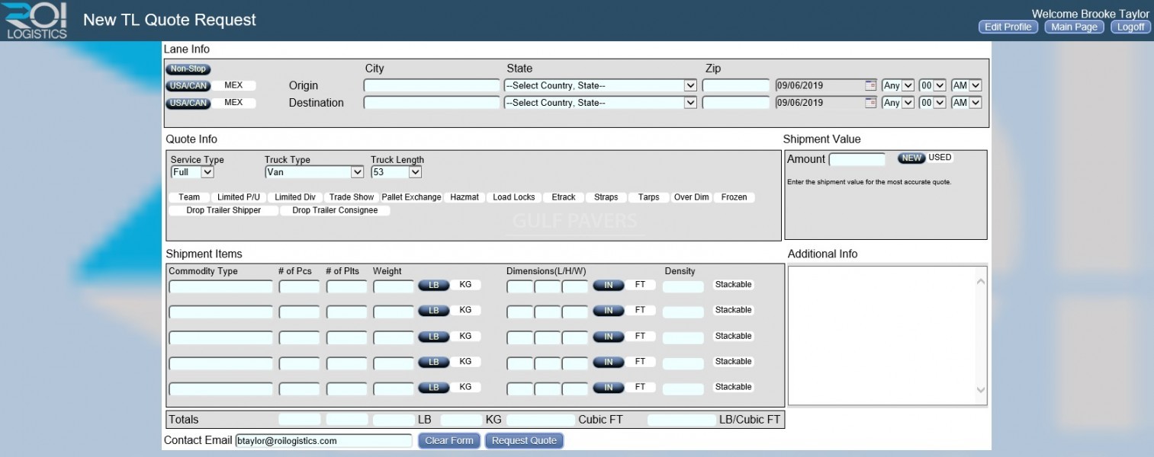
Task: Enable Straps option
Action: click(606, 197)
